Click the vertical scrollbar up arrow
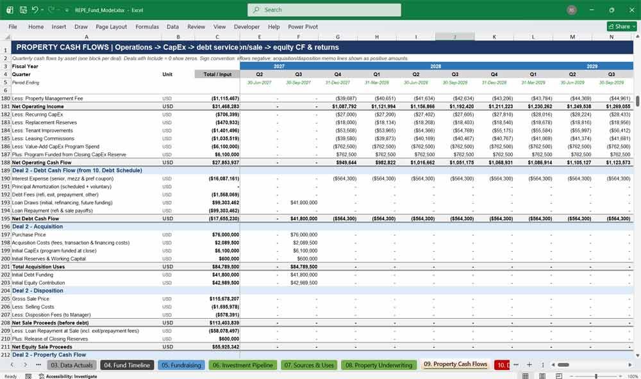The width and height of the screenshot is (641, 379). [x=637, y=36]
